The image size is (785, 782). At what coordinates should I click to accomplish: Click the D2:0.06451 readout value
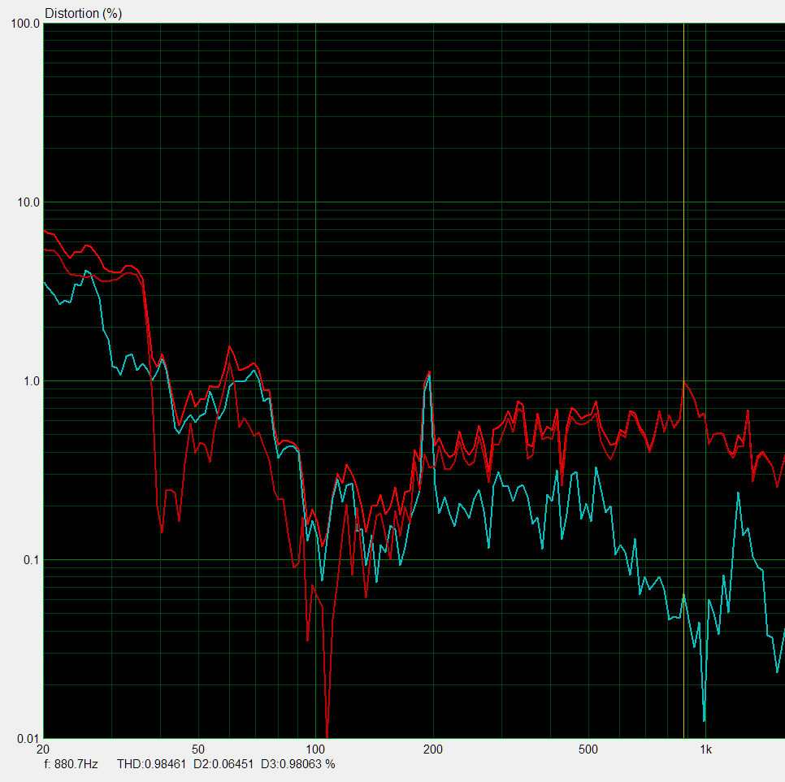point(223,765)
